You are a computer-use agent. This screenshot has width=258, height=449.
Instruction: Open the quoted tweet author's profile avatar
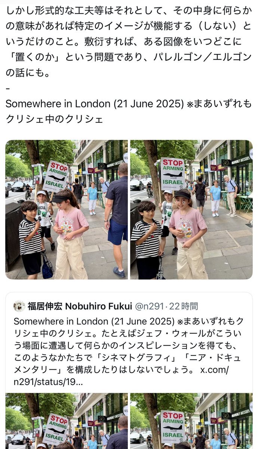coord(19,306)
